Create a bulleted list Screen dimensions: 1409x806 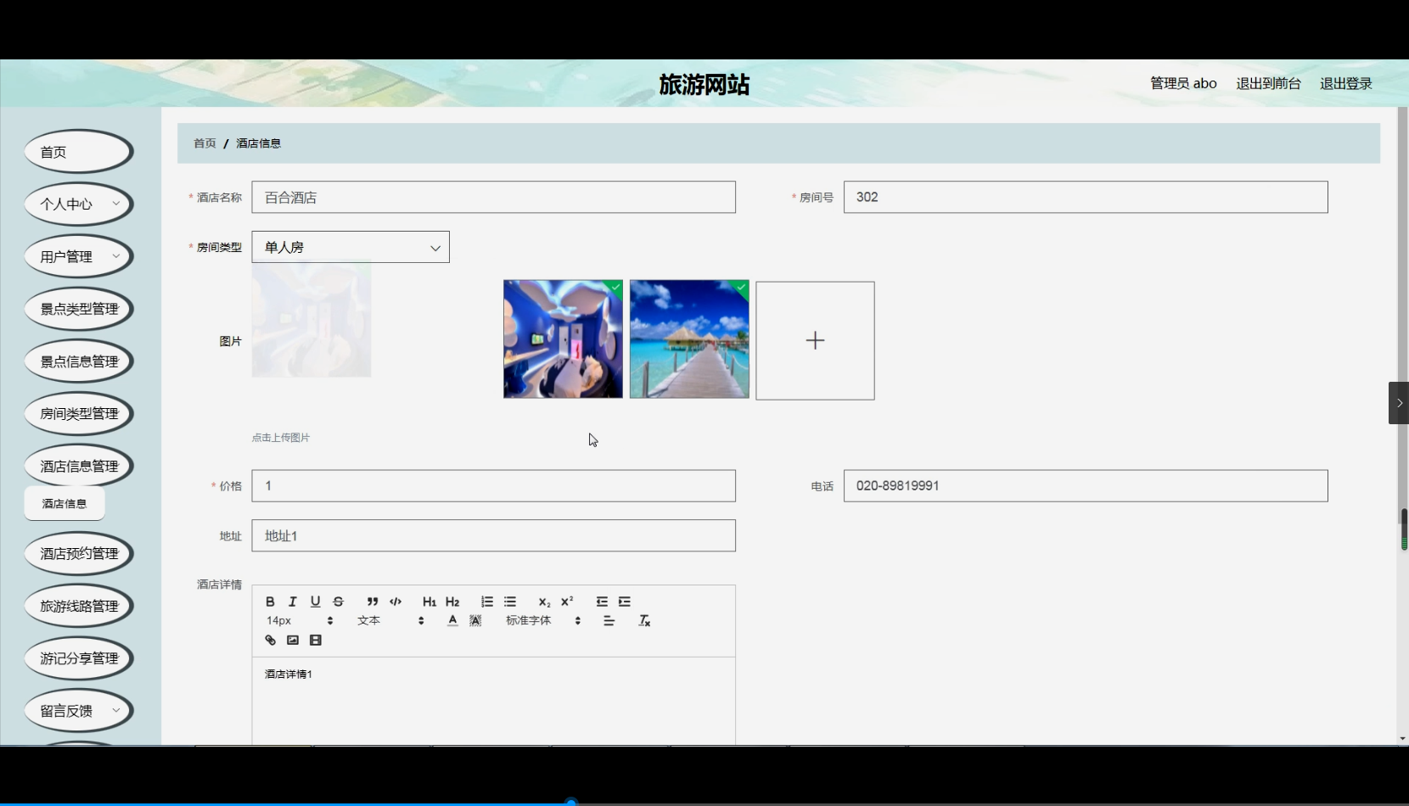pos(510,602)
